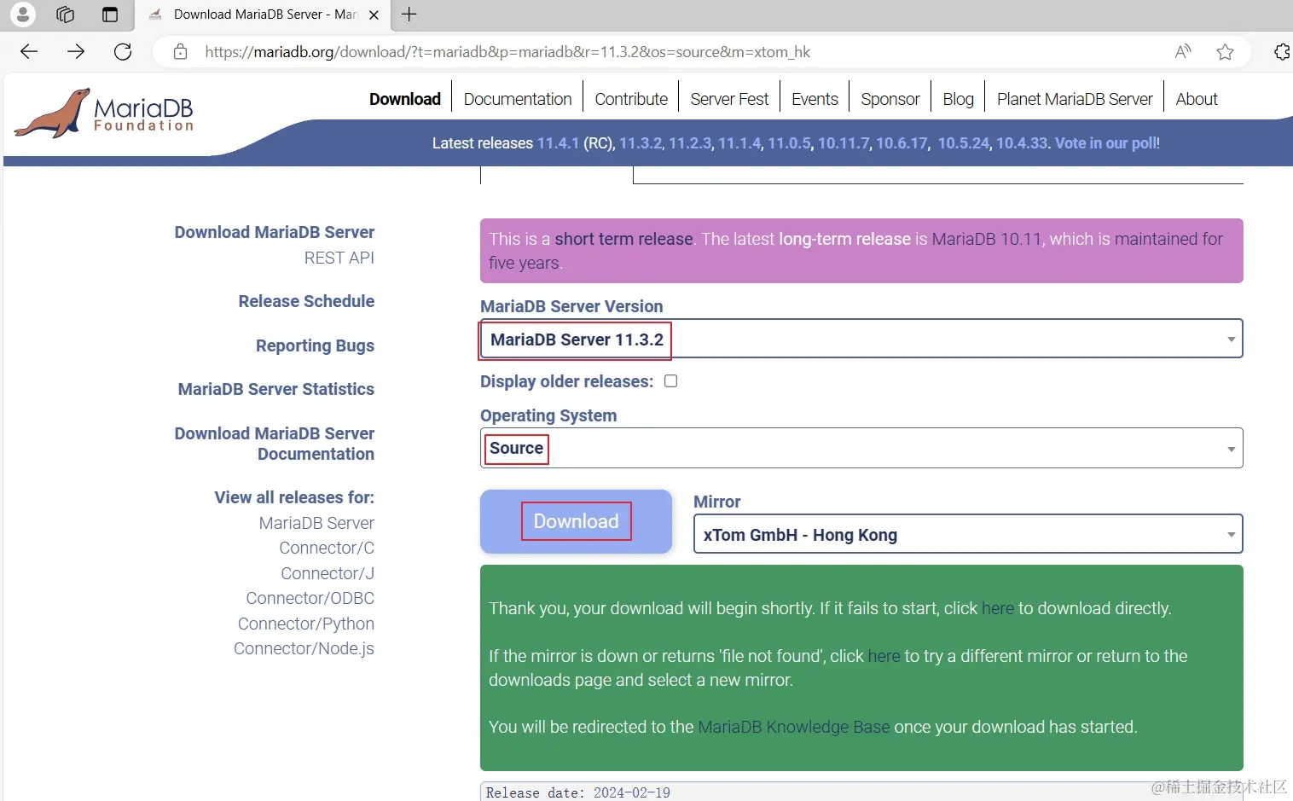Add this page to favorites
1293x801 pixels.
(x=1226, y=52)
